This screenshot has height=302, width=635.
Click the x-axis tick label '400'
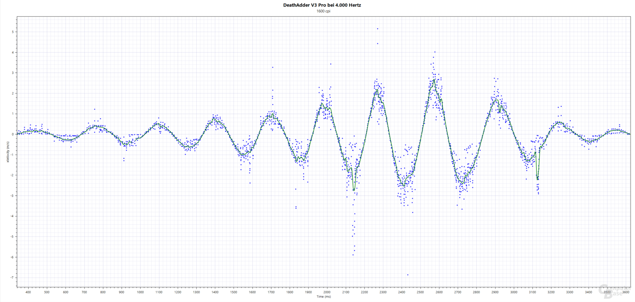tap(28, 292)
